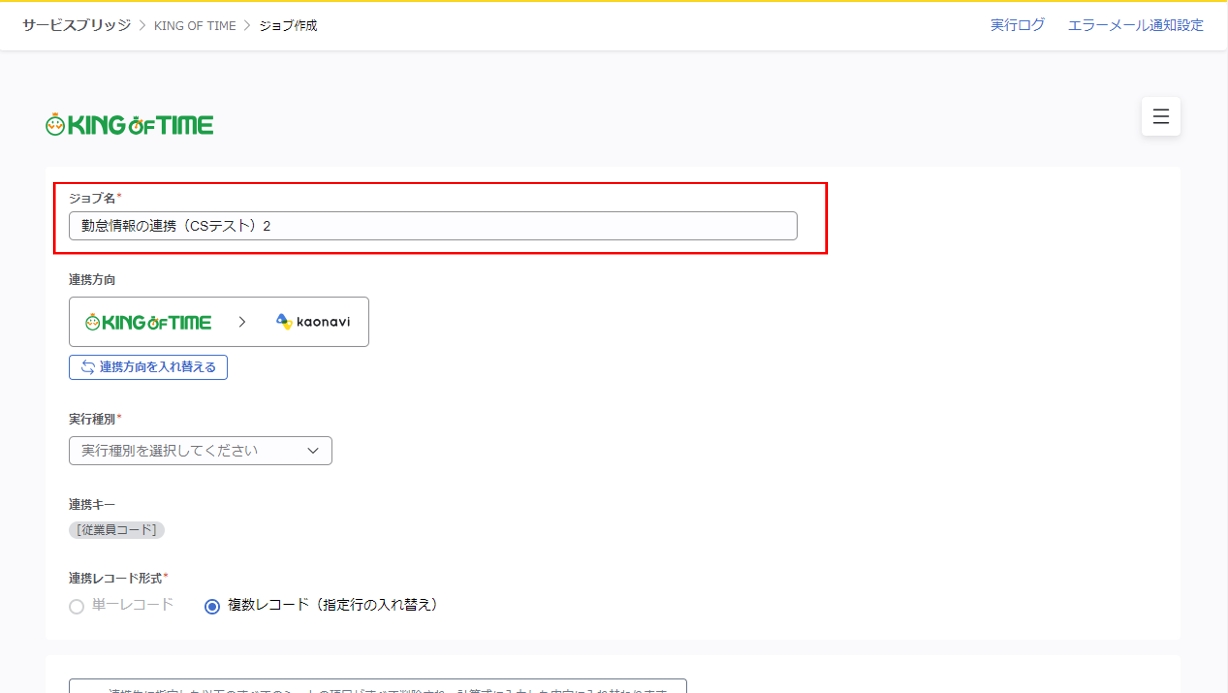
Task: Open 実行ログ link
Action: pos(1017,25)
